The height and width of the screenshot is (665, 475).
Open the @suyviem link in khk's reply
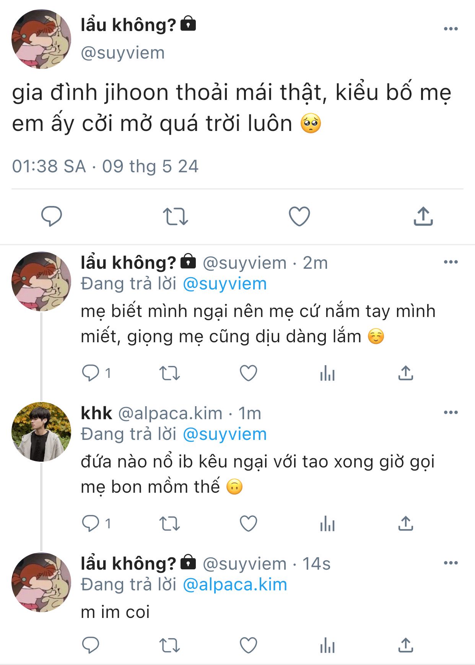(x=224, y=434)
